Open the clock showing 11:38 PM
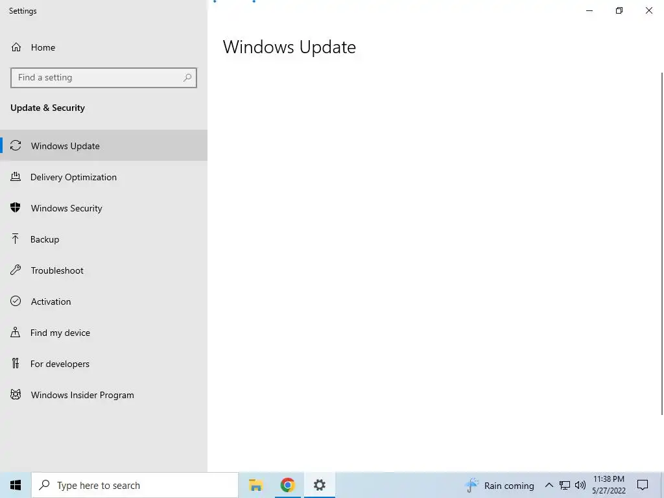 (x=608, y=485)
